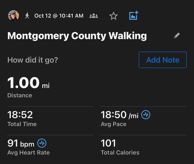Click the walking activity type icon
This screenshot has width=194, height=164.
tap(27, 16)
